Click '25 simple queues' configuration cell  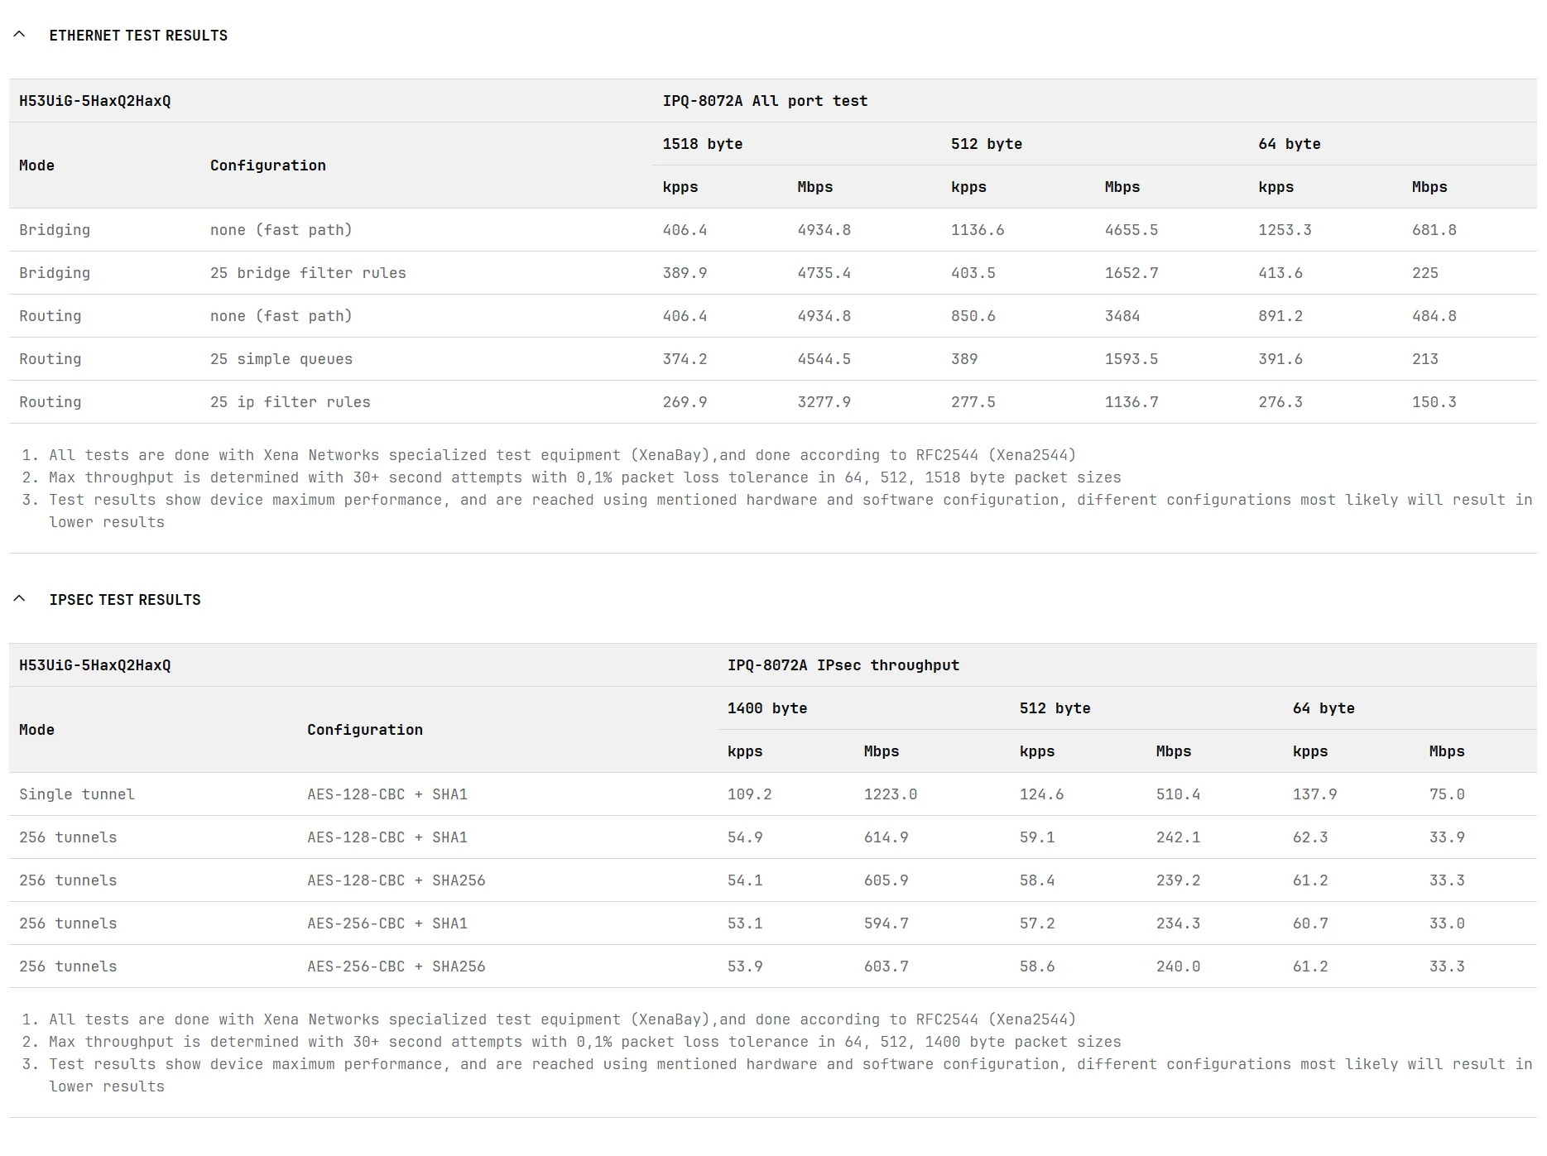click(281, 359)
